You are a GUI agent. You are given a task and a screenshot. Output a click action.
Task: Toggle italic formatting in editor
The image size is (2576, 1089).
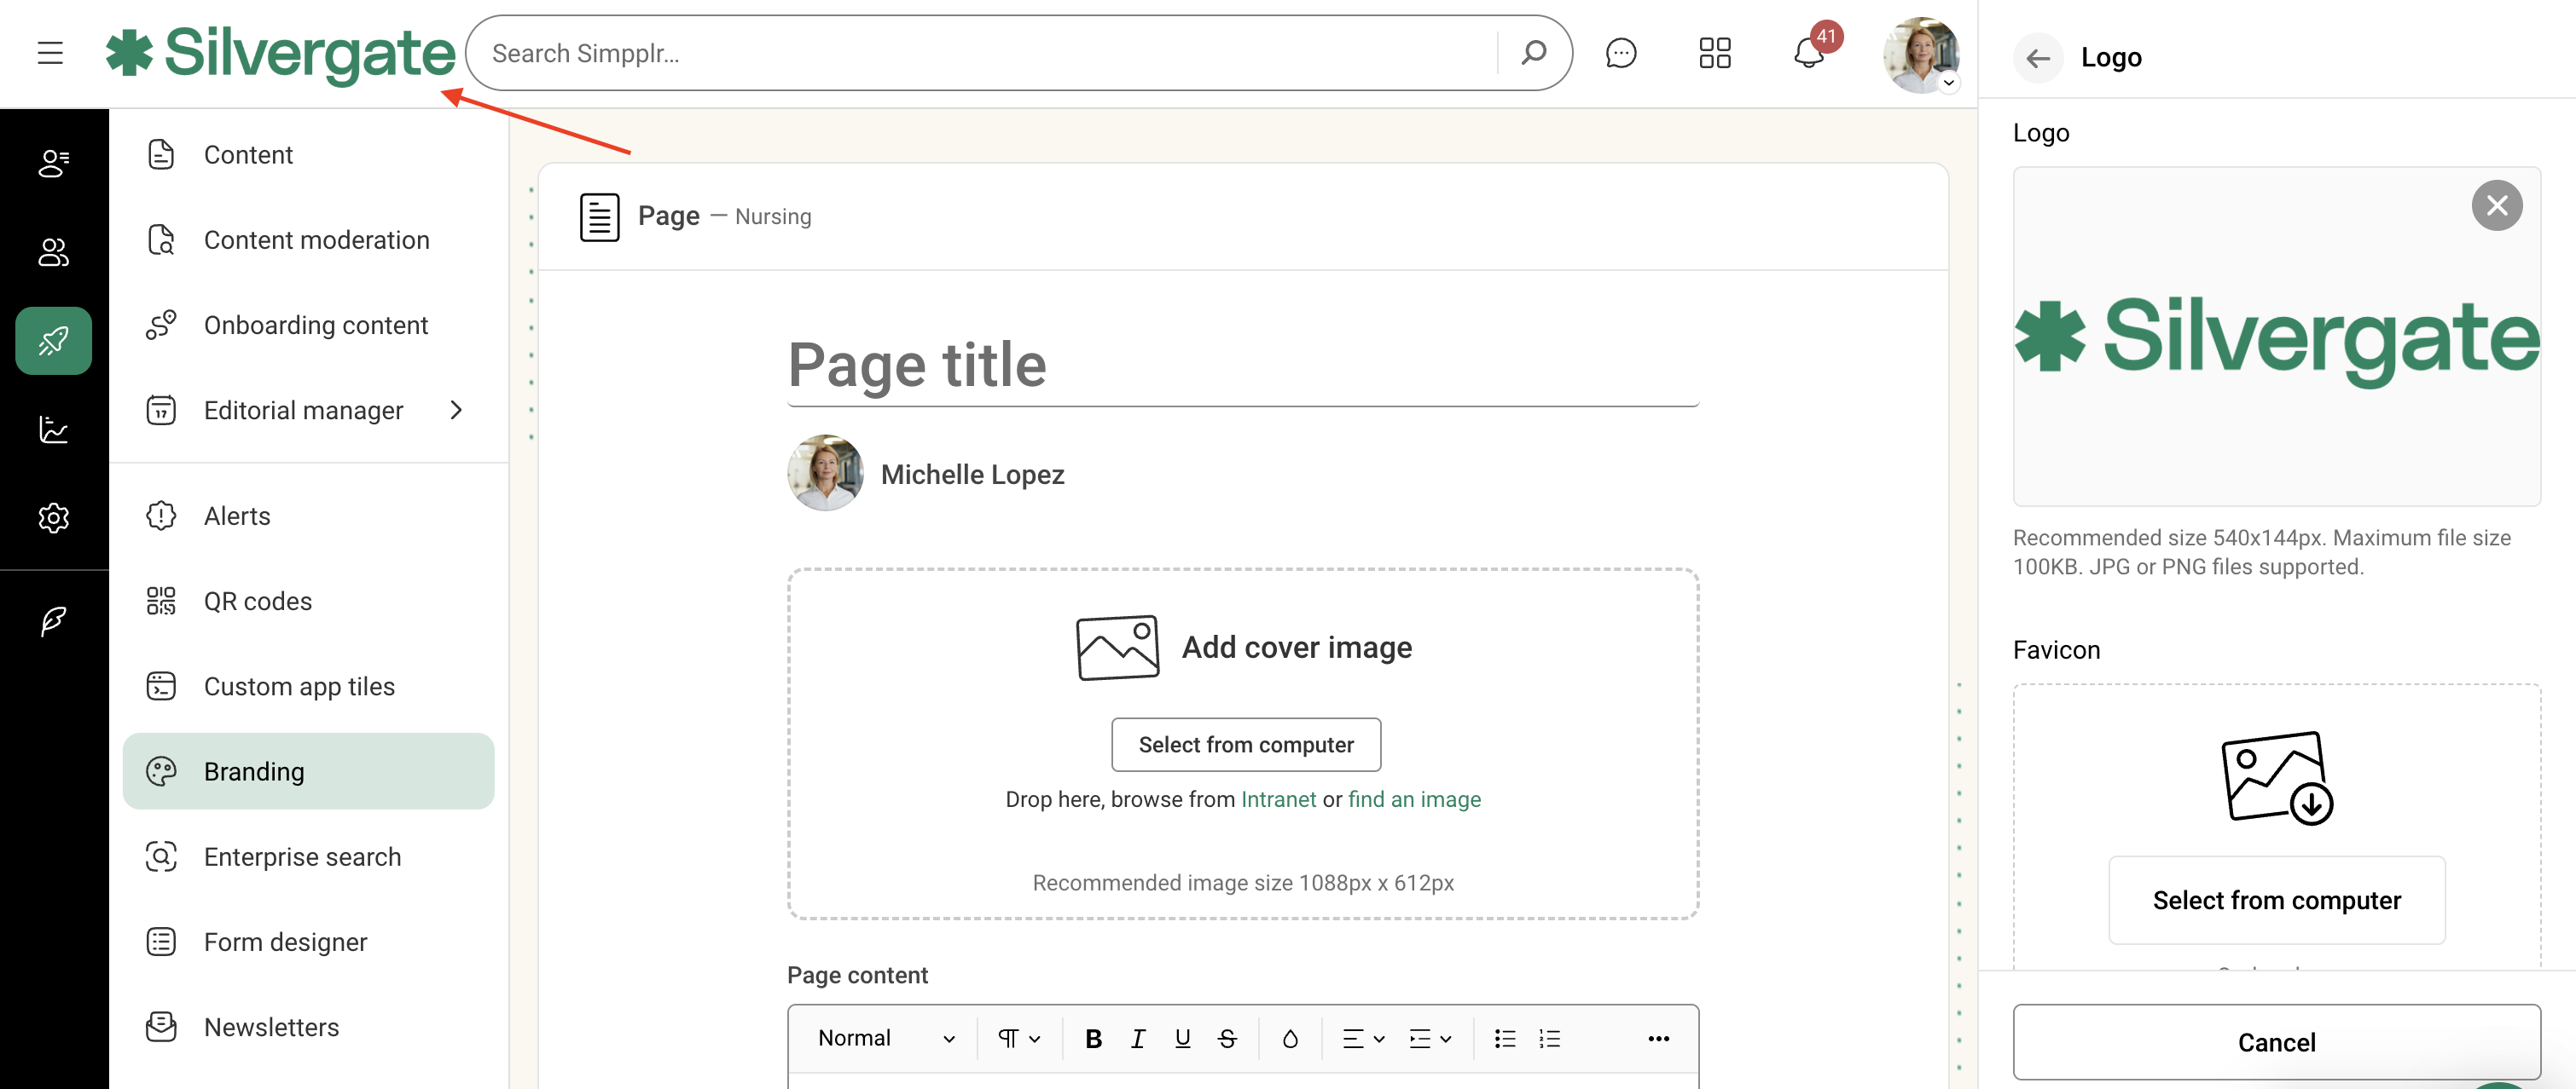(x=1137, y=1038)
